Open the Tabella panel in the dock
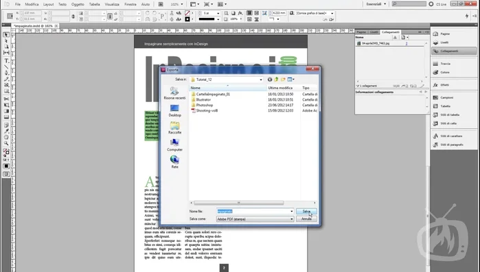The image size is (480, 272). pos(454,106)
